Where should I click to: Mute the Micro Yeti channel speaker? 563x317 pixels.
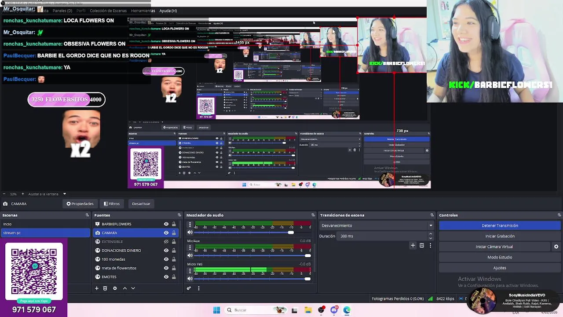coord(190,279)
